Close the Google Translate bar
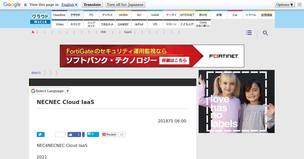This screenshot has height=159, width=304. 299,5
